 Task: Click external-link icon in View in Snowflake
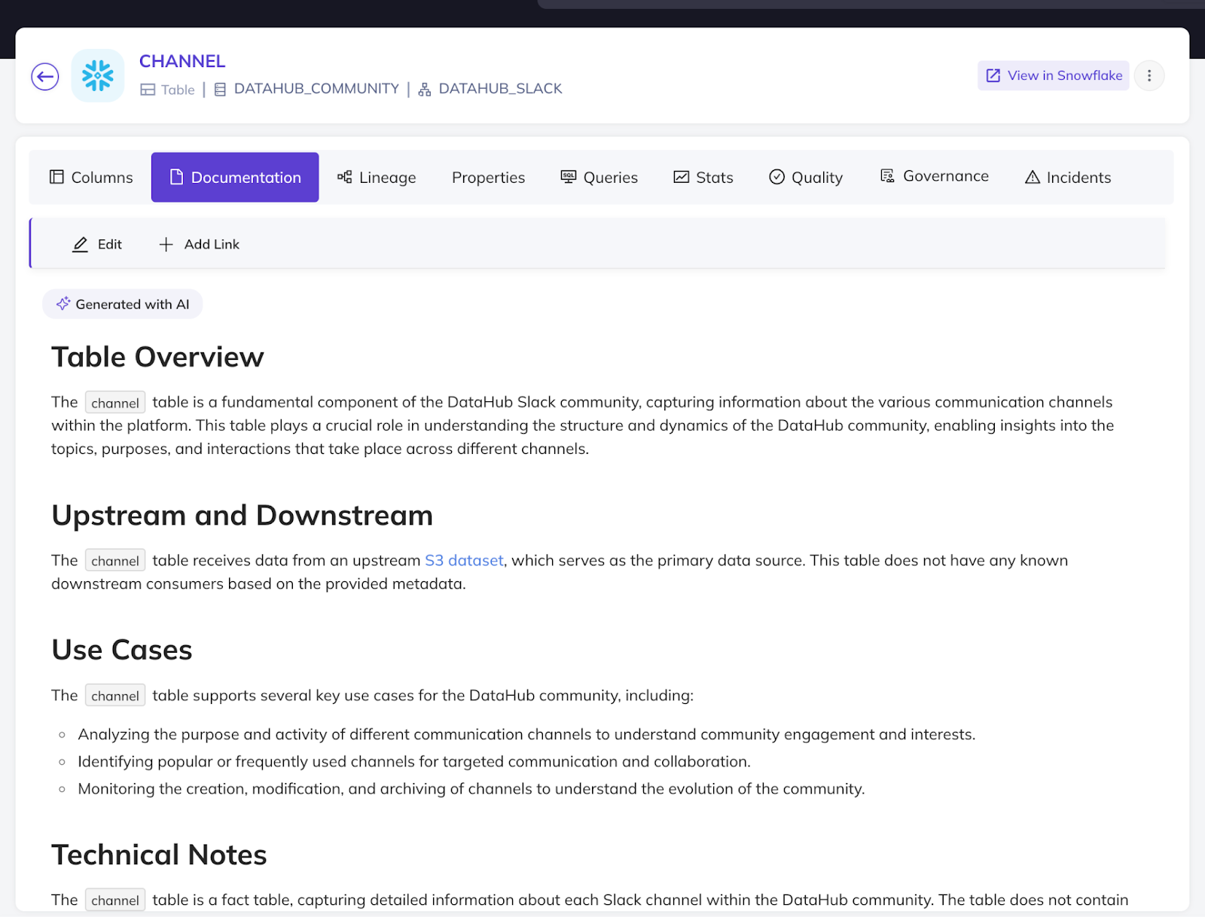click(x=993, y=75)
